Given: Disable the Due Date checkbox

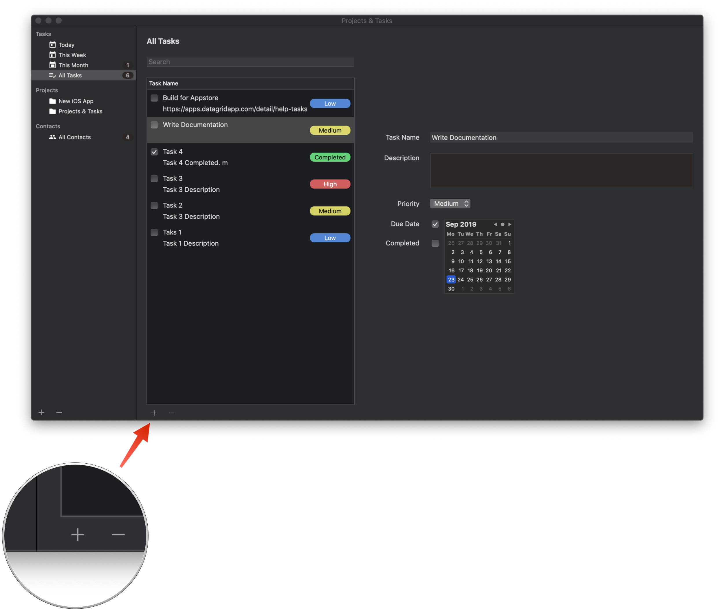Looking at the screenshot, I should coord(435,224).
